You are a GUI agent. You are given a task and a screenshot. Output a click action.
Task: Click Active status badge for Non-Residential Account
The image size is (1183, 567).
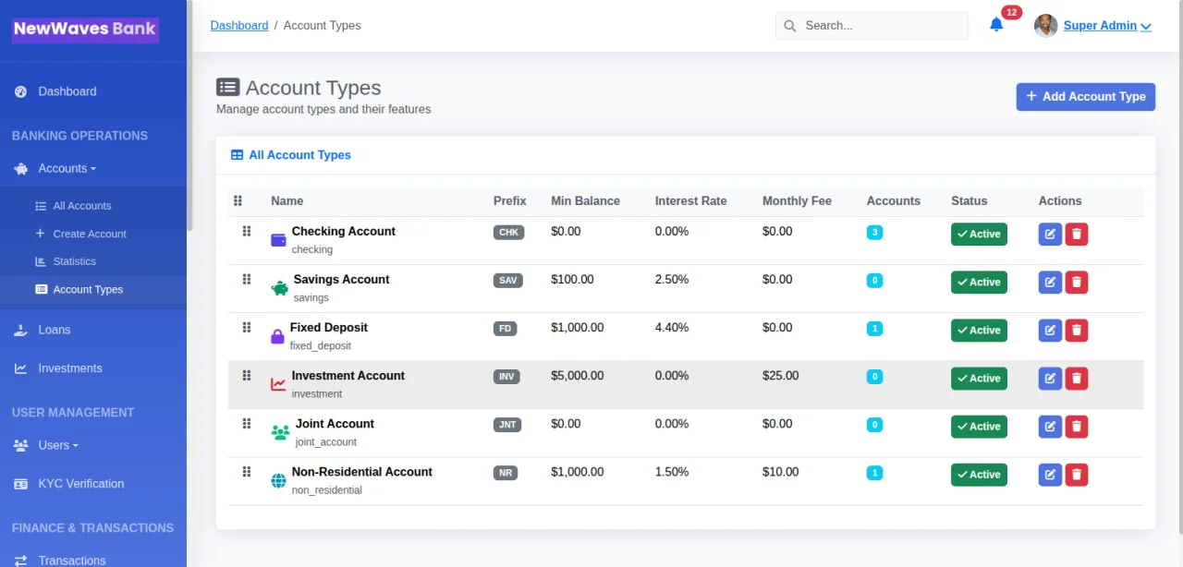point(979,474)
